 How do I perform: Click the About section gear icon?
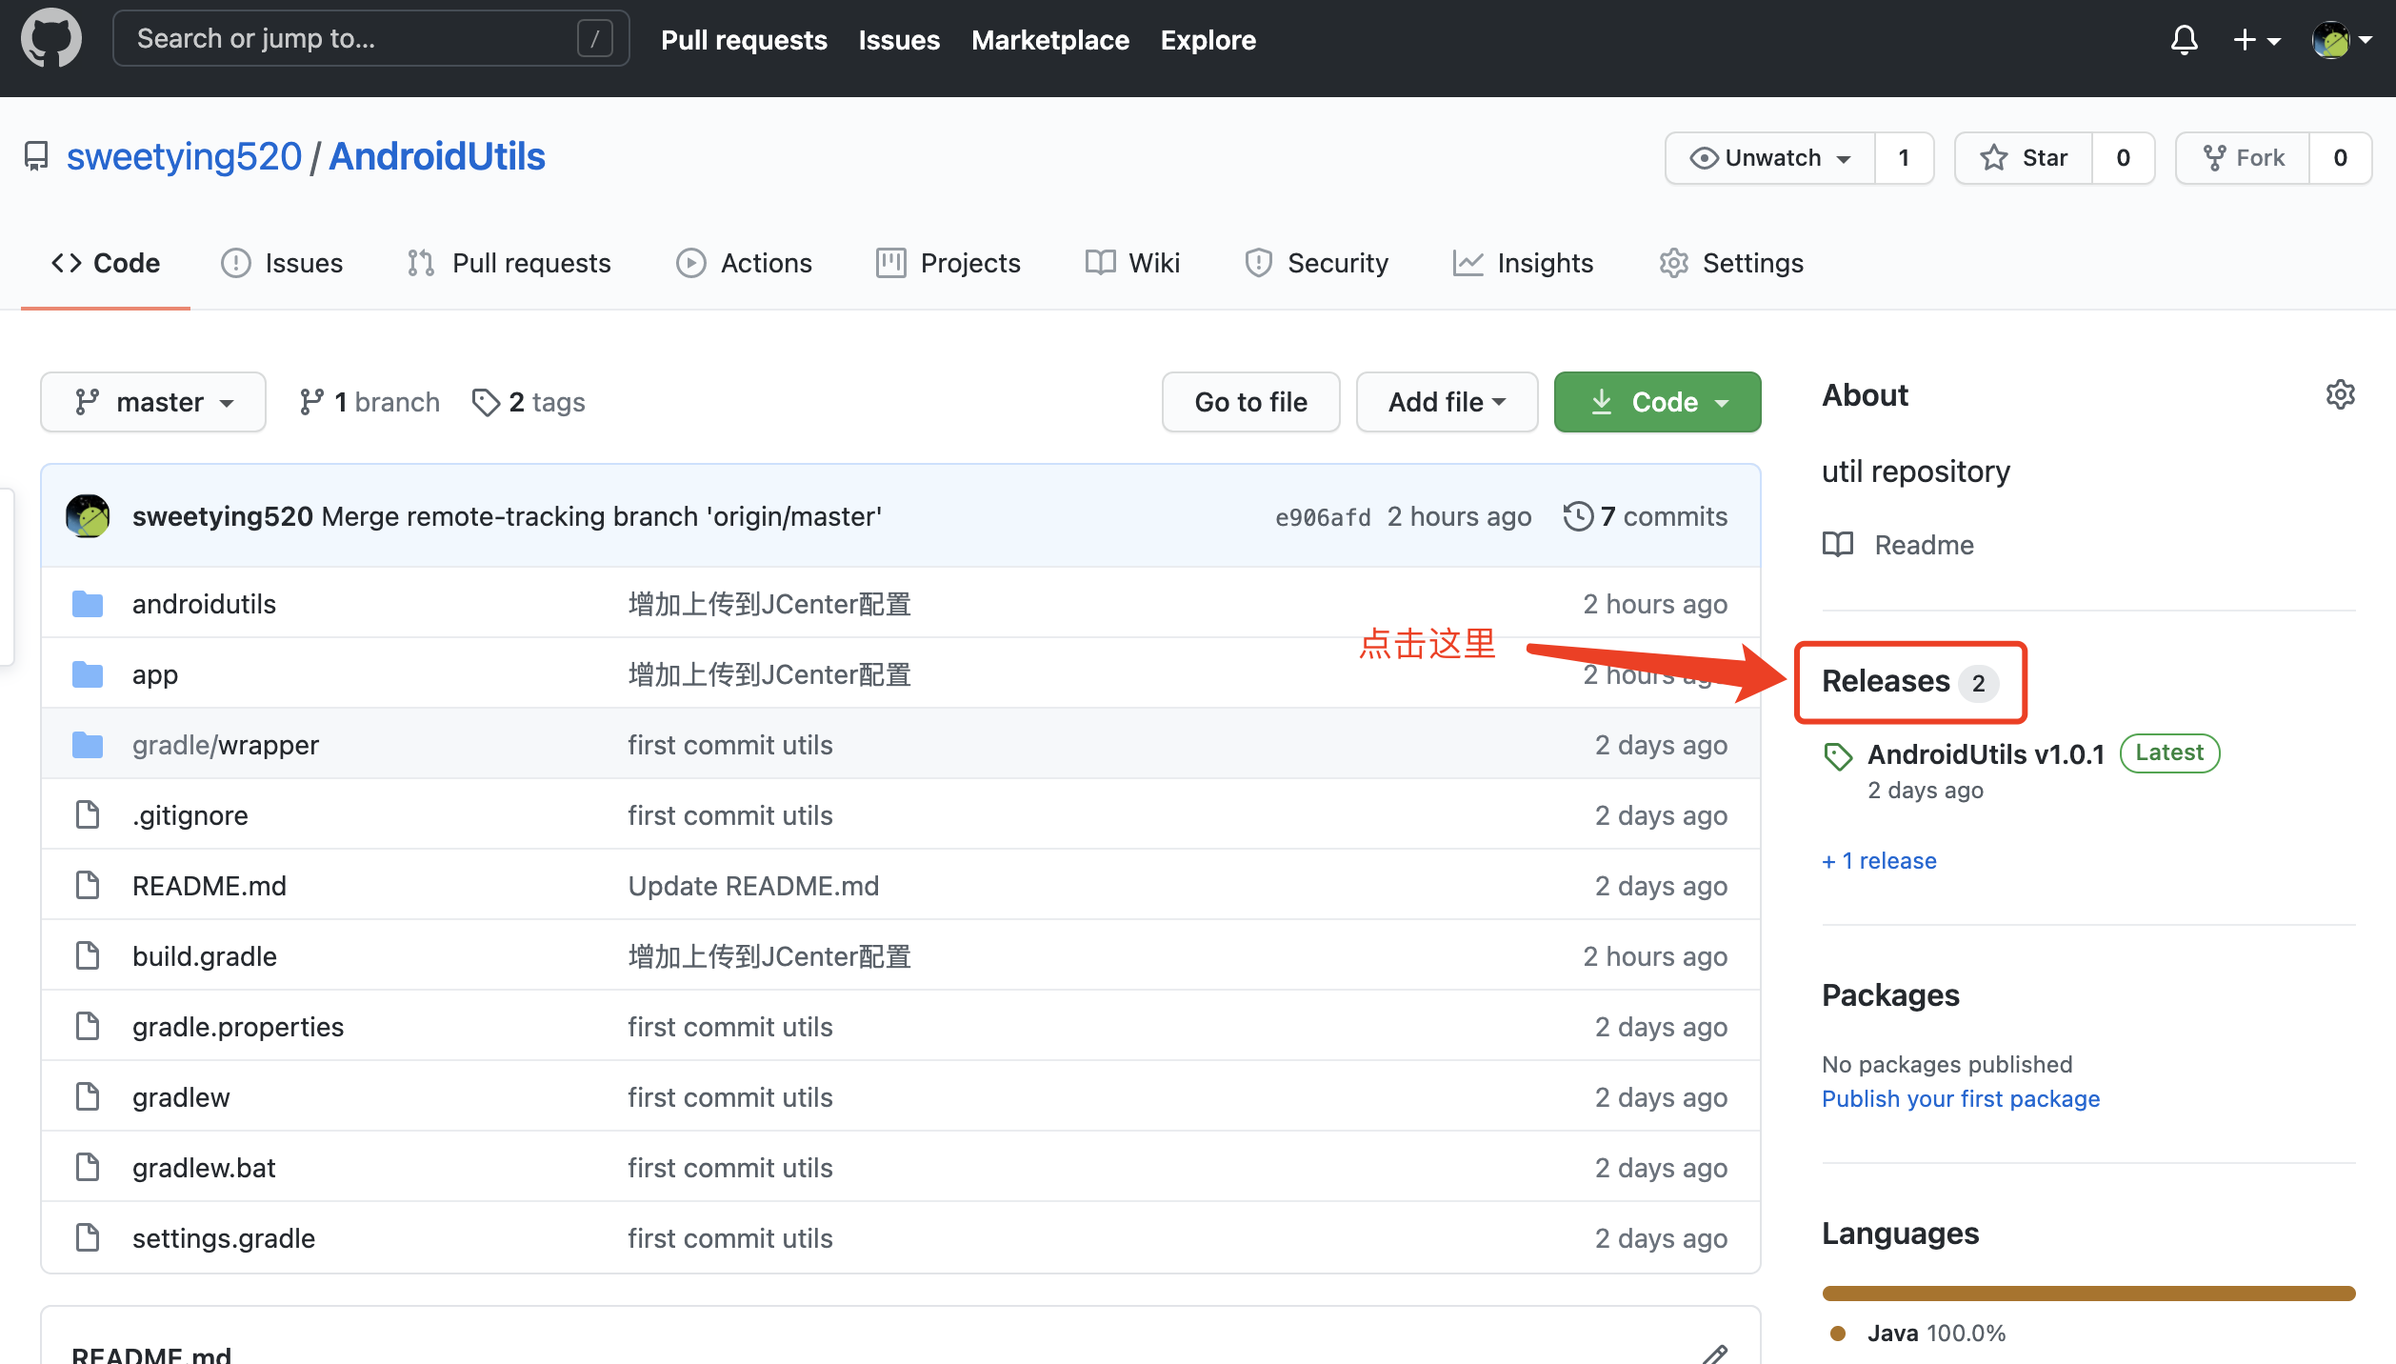point(2340,394)
